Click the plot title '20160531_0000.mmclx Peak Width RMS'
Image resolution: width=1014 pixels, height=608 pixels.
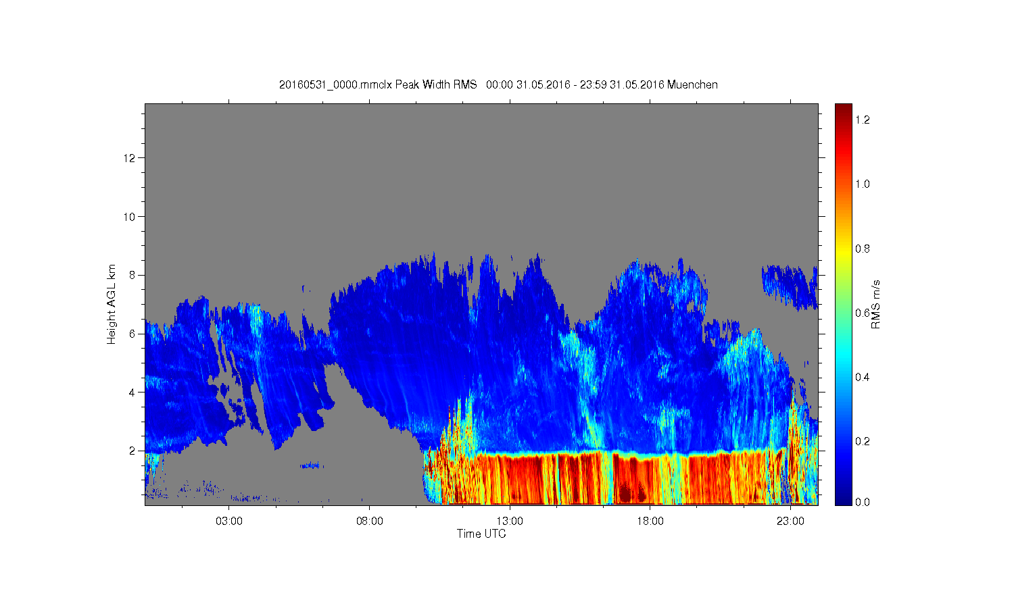click(x=378, y=84)
